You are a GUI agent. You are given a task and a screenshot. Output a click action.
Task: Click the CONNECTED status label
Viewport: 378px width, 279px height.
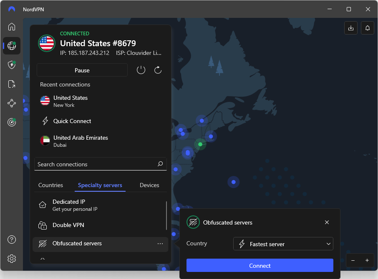click(75, 33)
